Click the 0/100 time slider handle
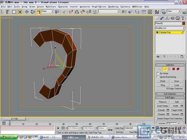The width and height of the screenshot is (187, 140). click(x=14, y=119)
